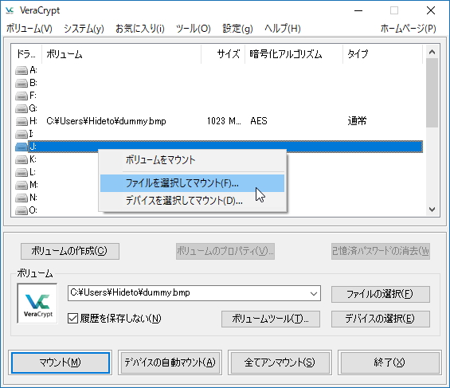Screen dimensions: 450x388
Task: Click the 終了(X) button
Action: tap(389, 363)
